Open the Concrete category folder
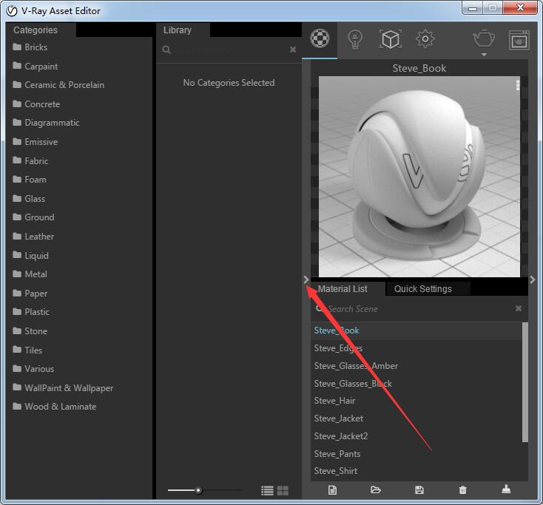 tap(36, 104)
